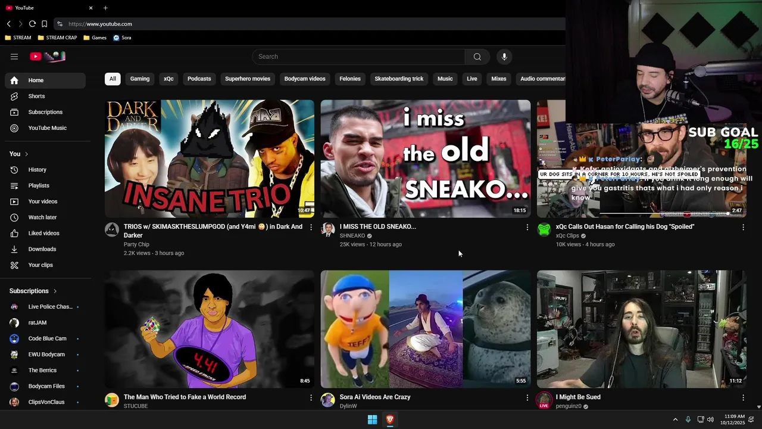The height and width of the screenshot is (429, 762).
Task: Select the Music filter chip
Action: [445, 79]
